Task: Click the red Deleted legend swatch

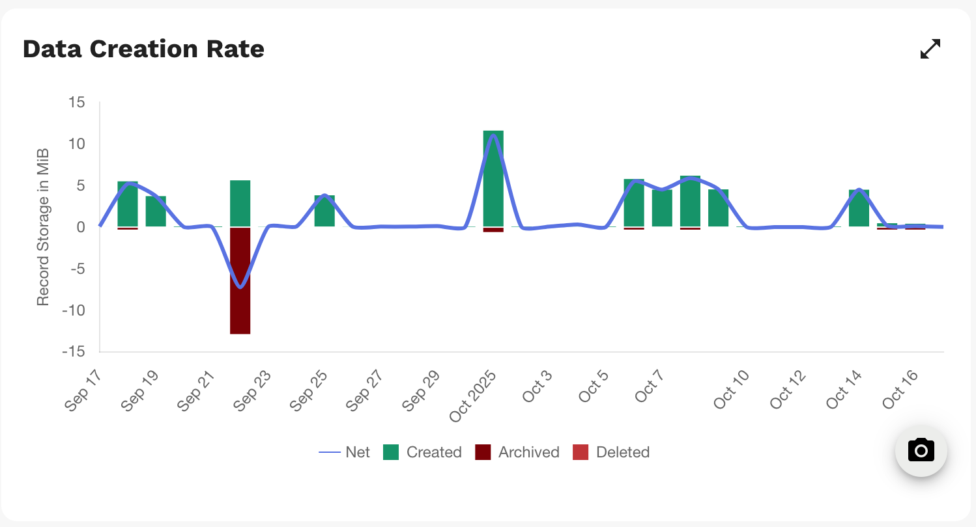Action: click(581, 452)
